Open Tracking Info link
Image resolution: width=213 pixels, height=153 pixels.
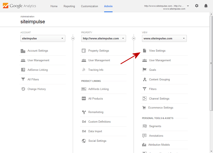click(96, 70)
